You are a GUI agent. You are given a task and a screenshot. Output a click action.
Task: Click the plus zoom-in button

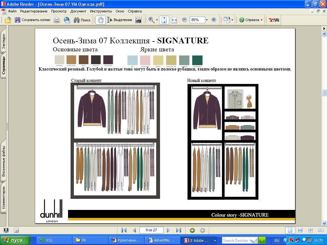click(214, 20)
